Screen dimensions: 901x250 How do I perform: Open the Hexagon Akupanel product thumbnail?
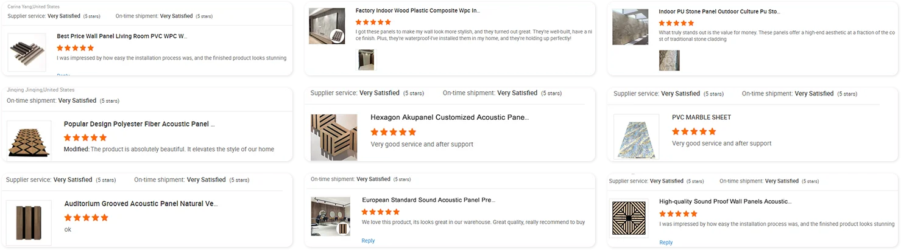(333, 136)
